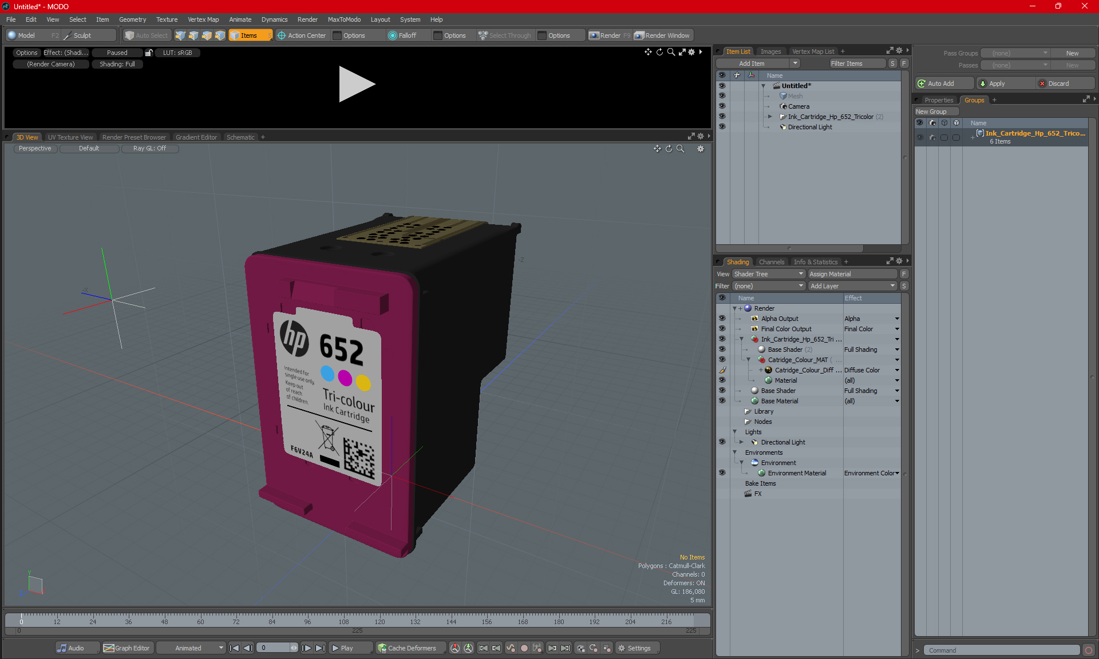Toggle visibility of Alpha Output layer
Viewport: 1099px width, 659px height.
(722, 319)
